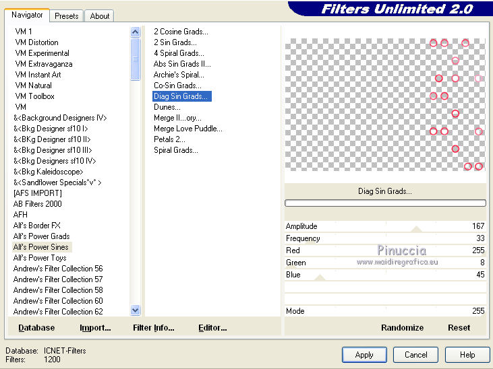
Task: Select VM 1 filter category
Action: [x=23, y=32]
